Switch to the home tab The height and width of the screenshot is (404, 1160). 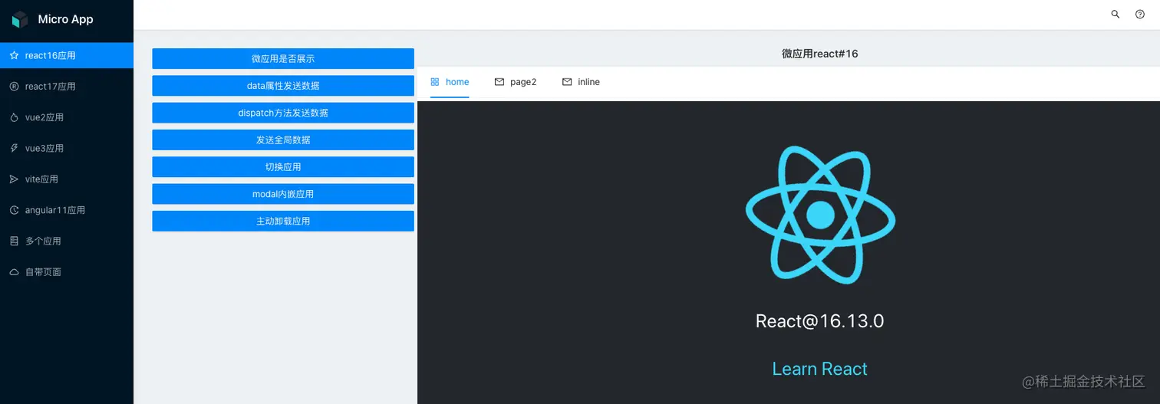coord(450,82)
